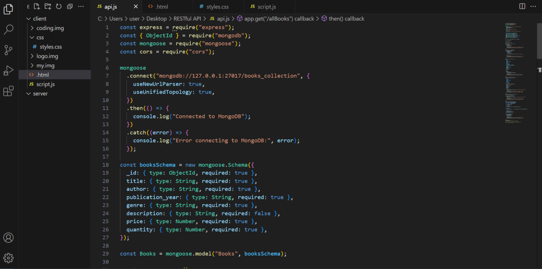
Task: Open the Explorer view in activity bar
Action: pyautogui.click(x=8, y=9)
